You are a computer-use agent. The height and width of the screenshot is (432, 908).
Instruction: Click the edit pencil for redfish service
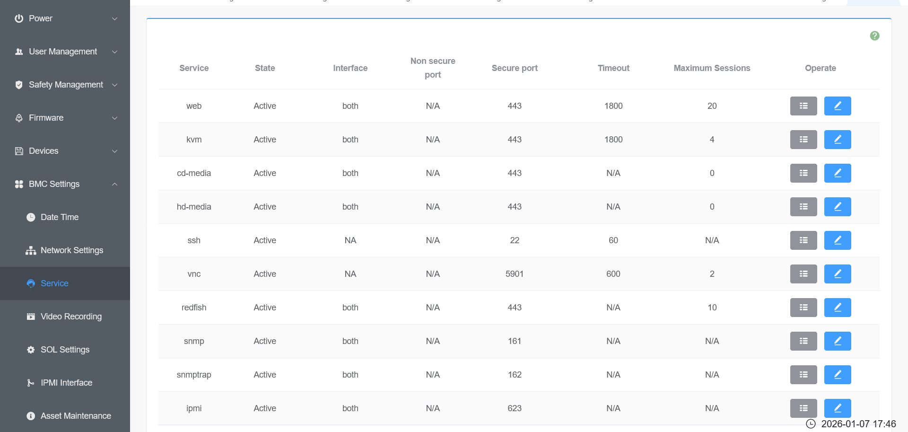(837, 308)
